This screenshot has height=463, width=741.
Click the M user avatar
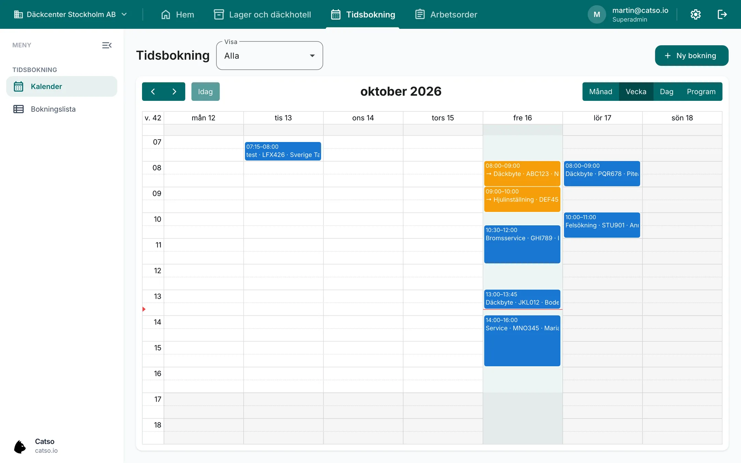coord(597,14)
